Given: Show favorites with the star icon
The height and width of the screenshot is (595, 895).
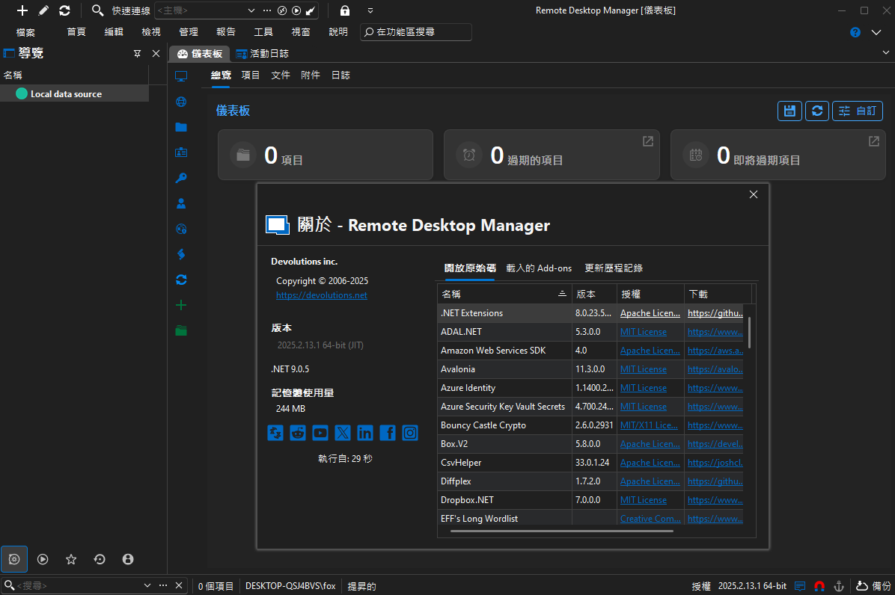Looking at the screenshot, I should pos(71,559).
